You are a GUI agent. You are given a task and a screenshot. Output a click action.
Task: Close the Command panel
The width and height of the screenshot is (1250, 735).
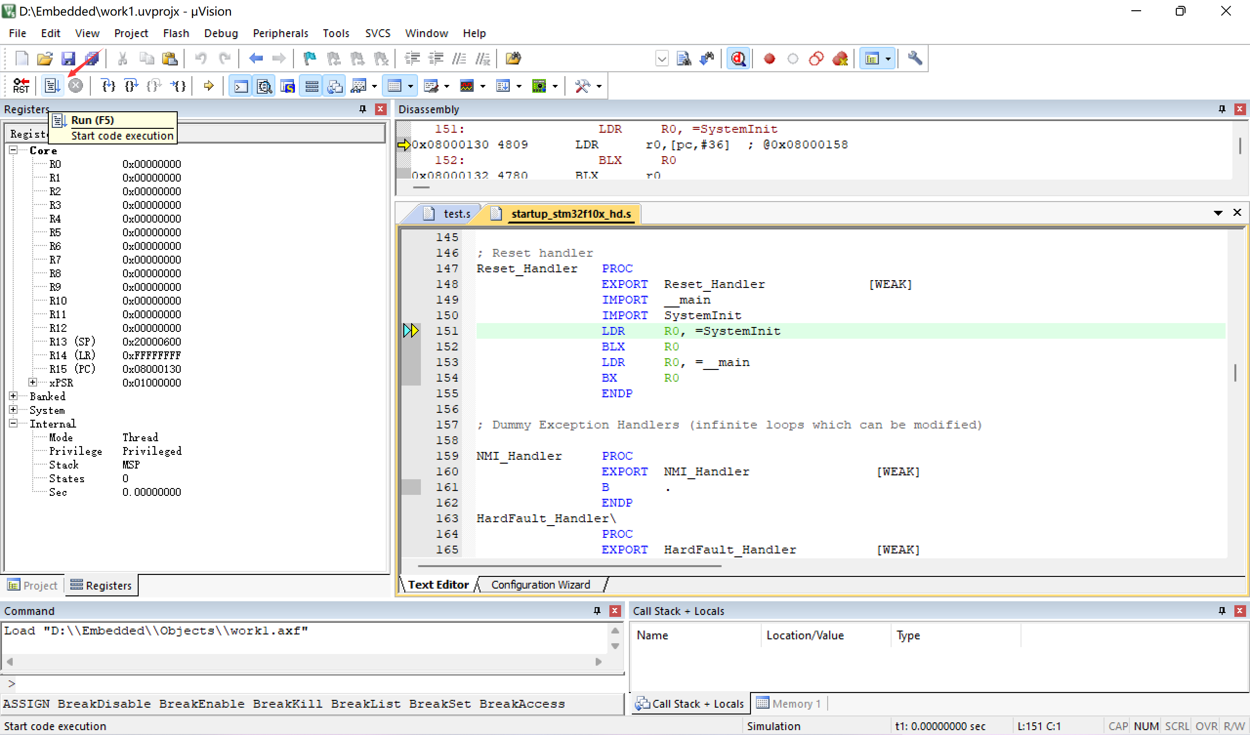click(615, 611)
